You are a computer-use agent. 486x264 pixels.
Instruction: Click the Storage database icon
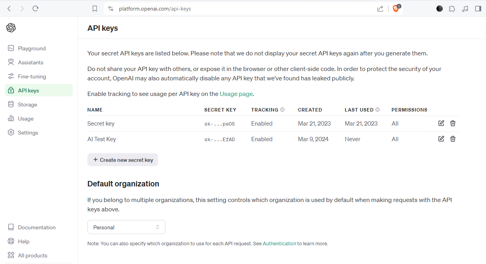click(x=11, y=105)
